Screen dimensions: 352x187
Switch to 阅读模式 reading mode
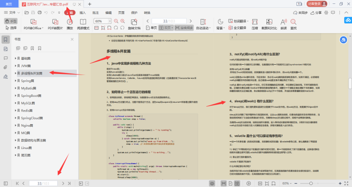[x=83, y=24]
